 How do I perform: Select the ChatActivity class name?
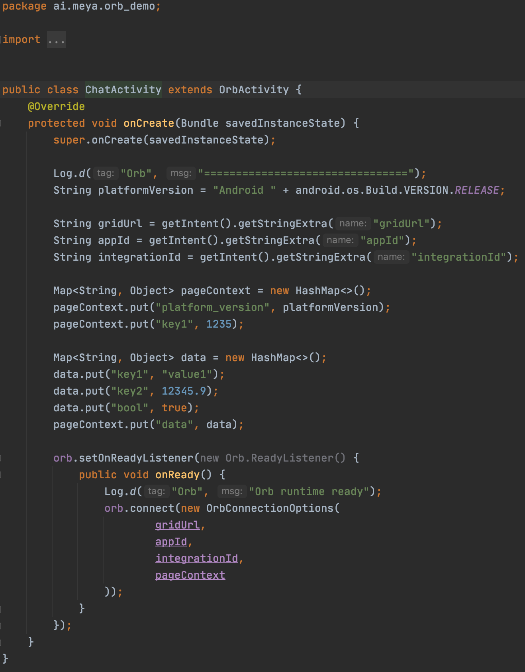123,90
